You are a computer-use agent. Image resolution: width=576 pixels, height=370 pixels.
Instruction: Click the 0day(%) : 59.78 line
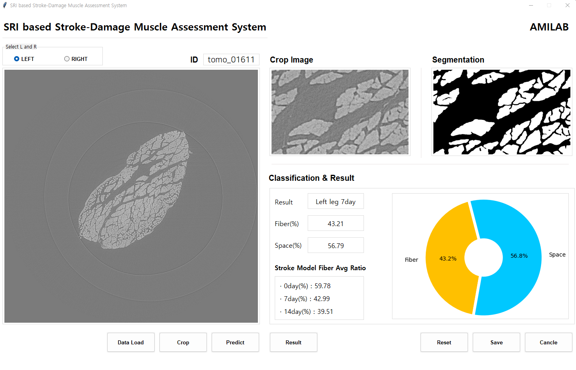(305, 286)
